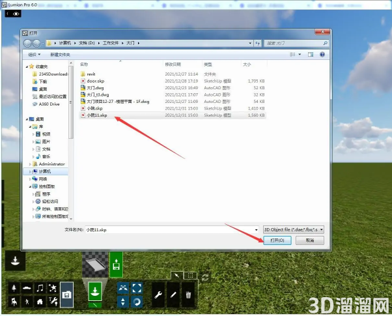The width and height of the screenshot is (392, 316).
Task: Click the 计算机 breadcrumb in address bar
Action: [64, 43]
